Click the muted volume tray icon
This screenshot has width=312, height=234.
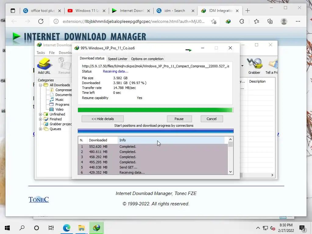tap(273, 228)
